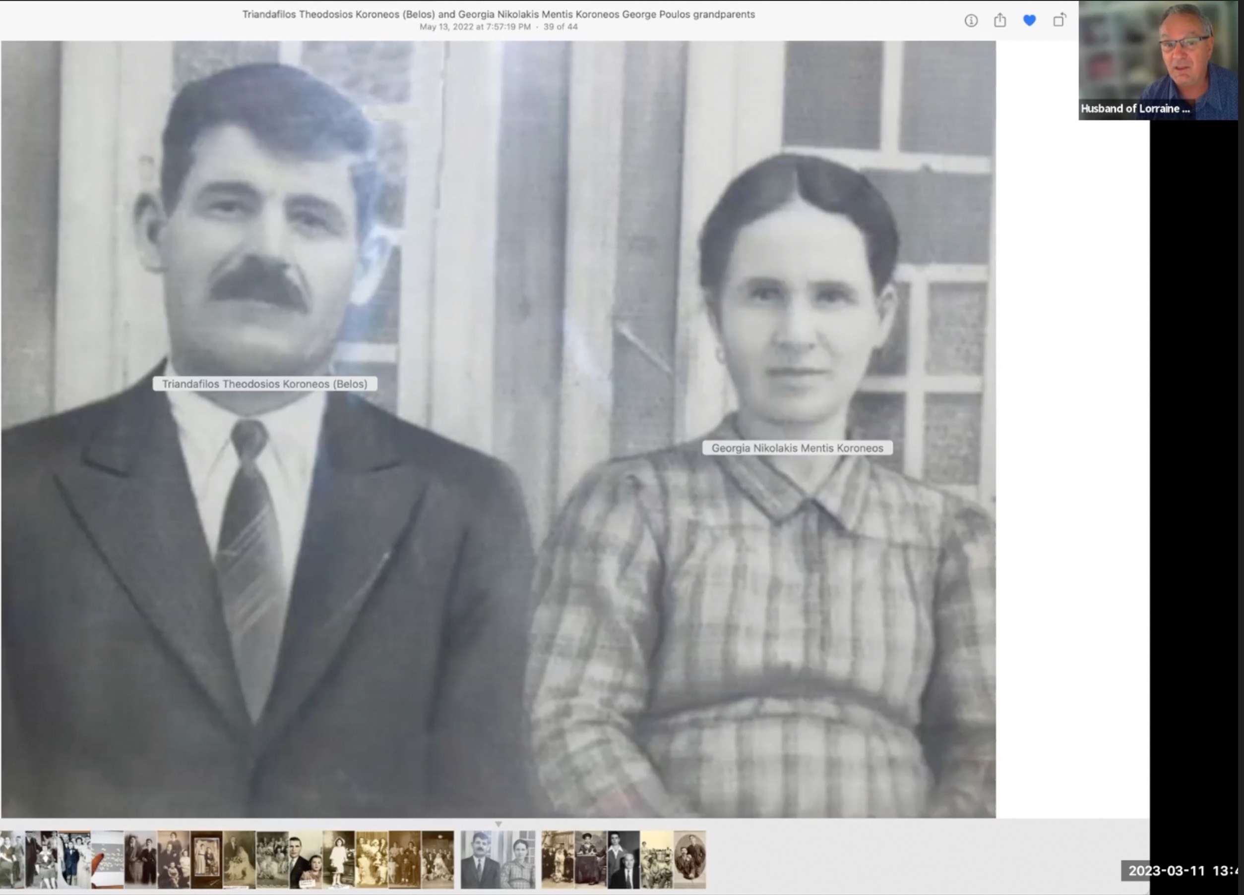The width and height of the screenshot is (1244, 895).
Task: Open the oval portrait thumbnail of two men
Action: 689,859
